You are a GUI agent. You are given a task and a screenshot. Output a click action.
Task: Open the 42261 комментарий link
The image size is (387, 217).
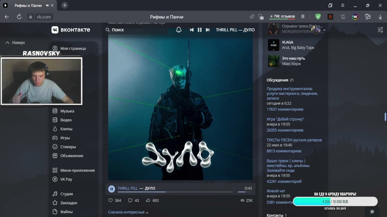[x=284, y=181]
